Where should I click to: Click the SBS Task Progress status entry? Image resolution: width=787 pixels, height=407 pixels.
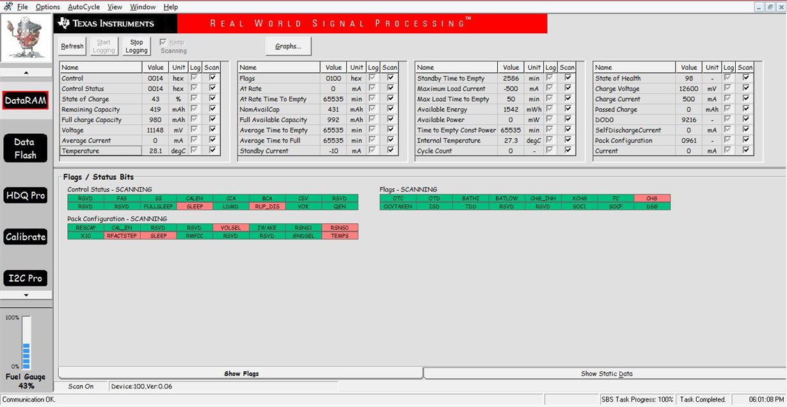638,399
